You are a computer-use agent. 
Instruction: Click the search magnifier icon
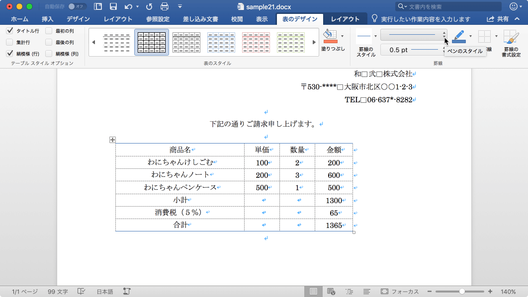[x=401, y=6]
